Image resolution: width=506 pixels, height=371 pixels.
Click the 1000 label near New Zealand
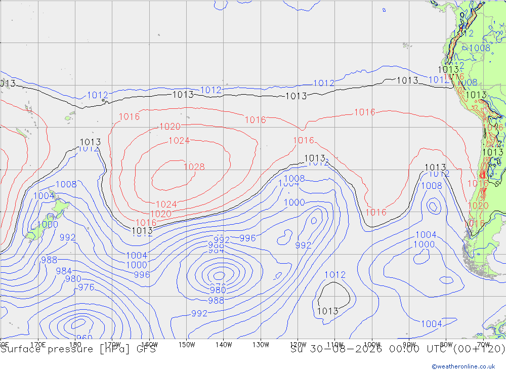(x=48, y=224)
